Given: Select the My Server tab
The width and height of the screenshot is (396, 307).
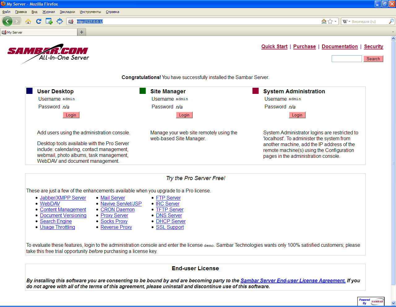Looking at the screenshot, I should point(39,32).
